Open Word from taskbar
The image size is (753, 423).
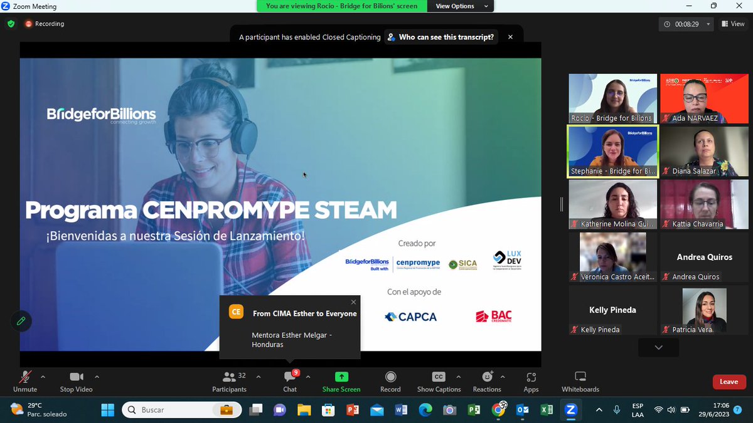[x=401, y=410]
